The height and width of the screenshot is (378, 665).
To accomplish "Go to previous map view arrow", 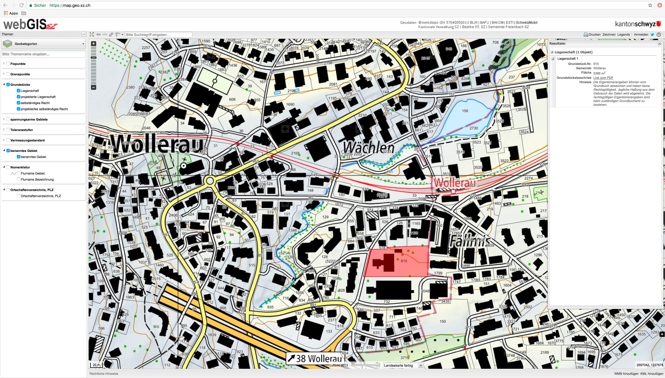I will tap(99, 34).
